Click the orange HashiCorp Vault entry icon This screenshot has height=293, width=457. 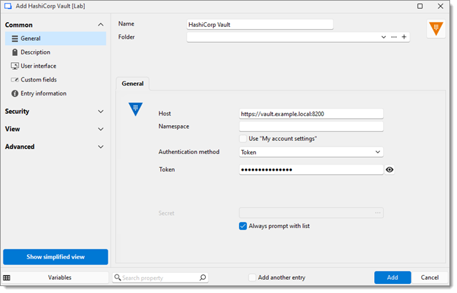(436, 29)
